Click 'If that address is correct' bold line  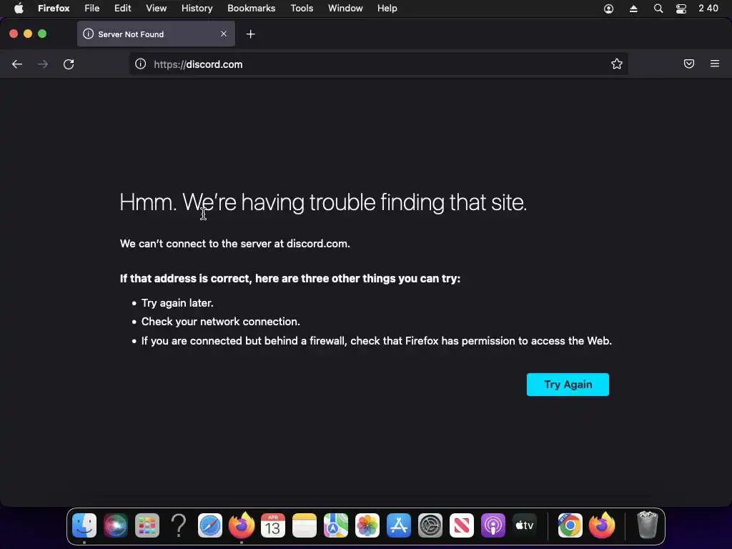click(290, 279)
